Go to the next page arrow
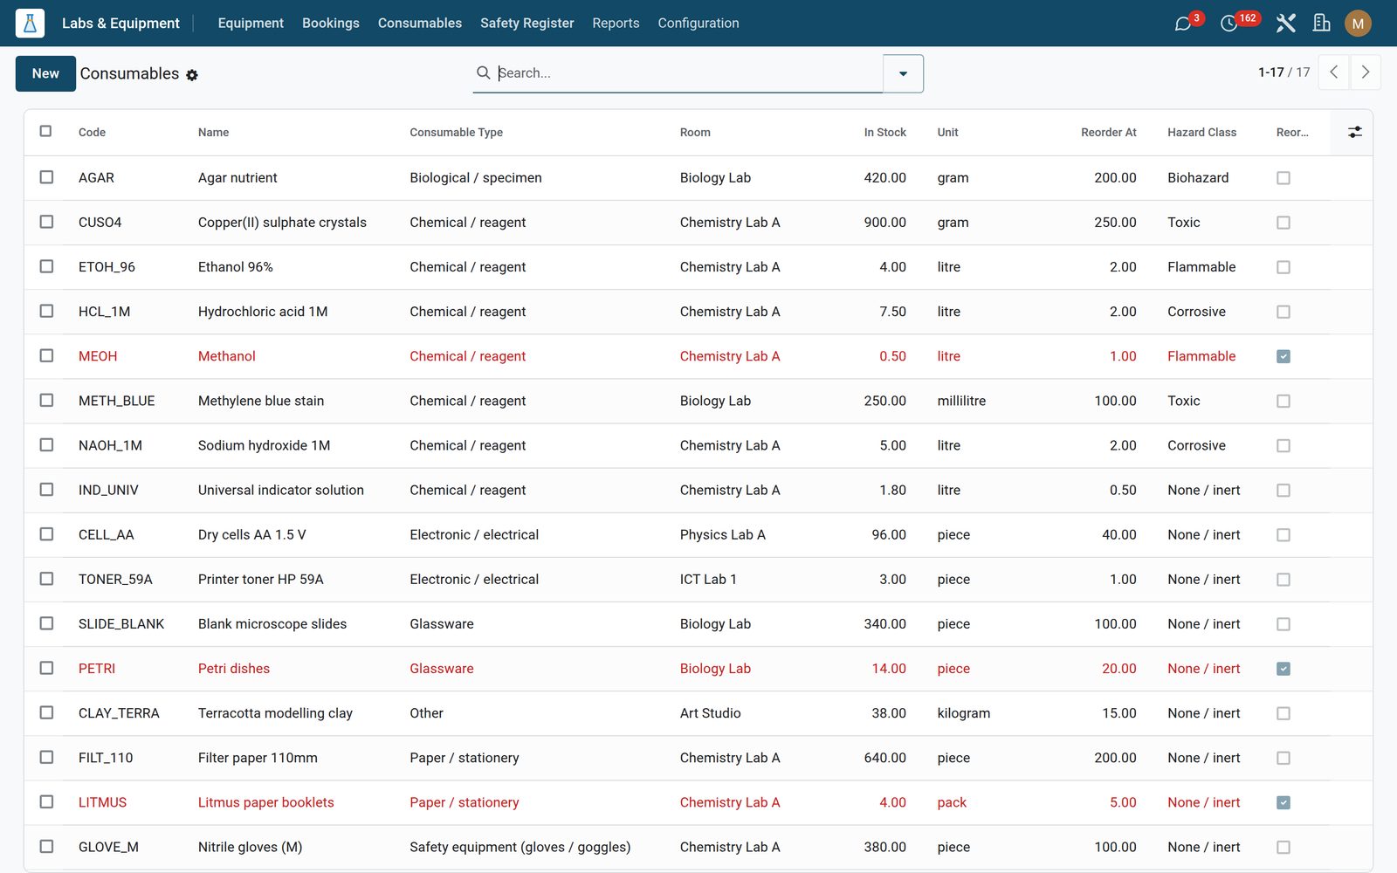This screenshot has width=1397, height=873. [x=1366, y=72]
